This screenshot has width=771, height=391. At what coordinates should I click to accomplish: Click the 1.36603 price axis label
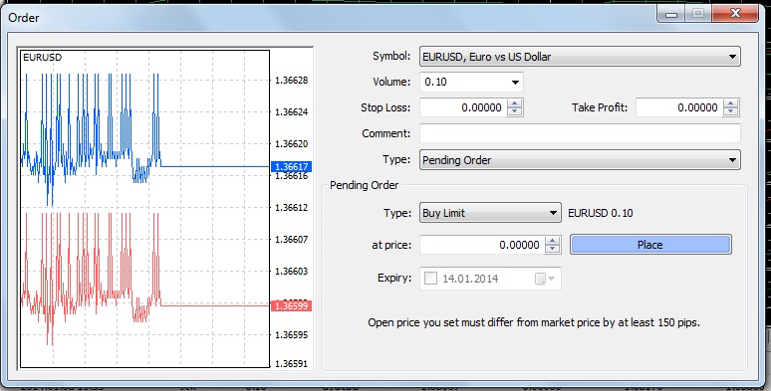[292, 272]
